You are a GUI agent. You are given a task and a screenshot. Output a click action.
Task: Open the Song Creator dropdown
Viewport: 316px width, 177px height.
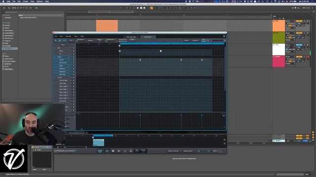(189, 151)
